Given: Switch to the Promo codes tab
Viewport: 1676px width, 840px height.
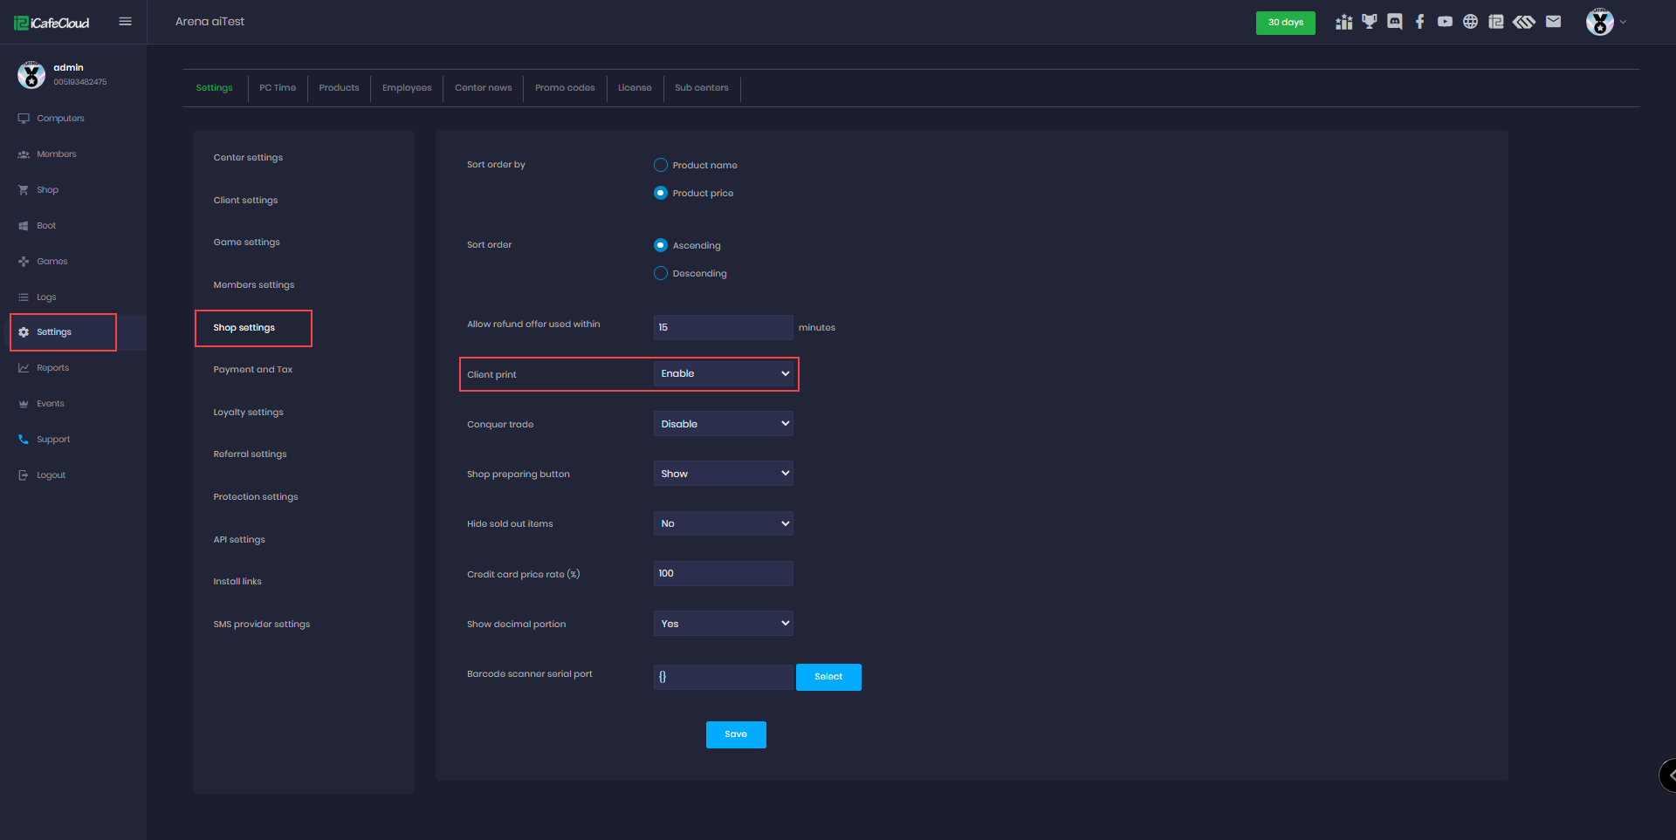Looking at the screenshot, I should [565, 88].
